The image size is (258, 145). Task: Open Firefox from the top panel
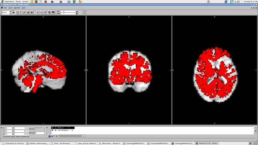pyautogui.click(x=46, y=1)
